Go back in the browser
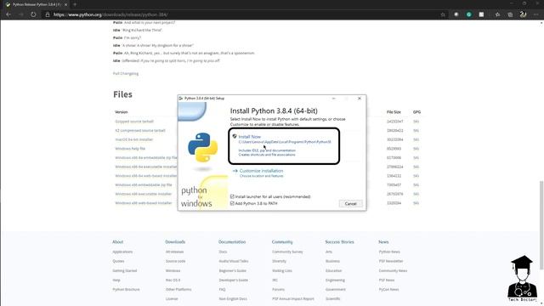 8,14
